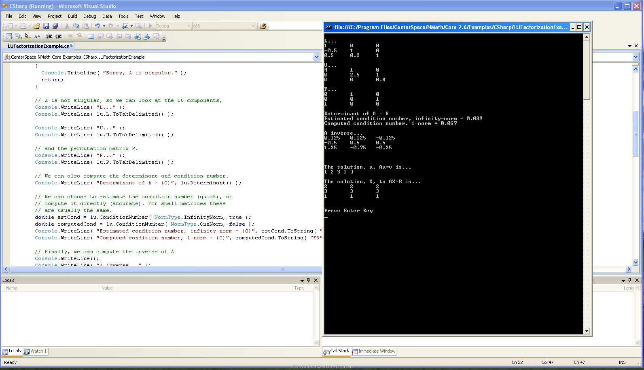Click the Redo toolbar icon
This screenshot has height=370, width=644.
[x=111, y=26]
